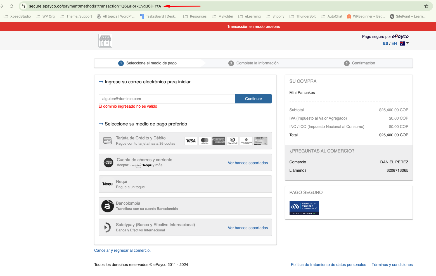Viewport: 436px width, 276px height.
Task: Click merchant name DANIEL PEREZ
Action: (394, 162)
